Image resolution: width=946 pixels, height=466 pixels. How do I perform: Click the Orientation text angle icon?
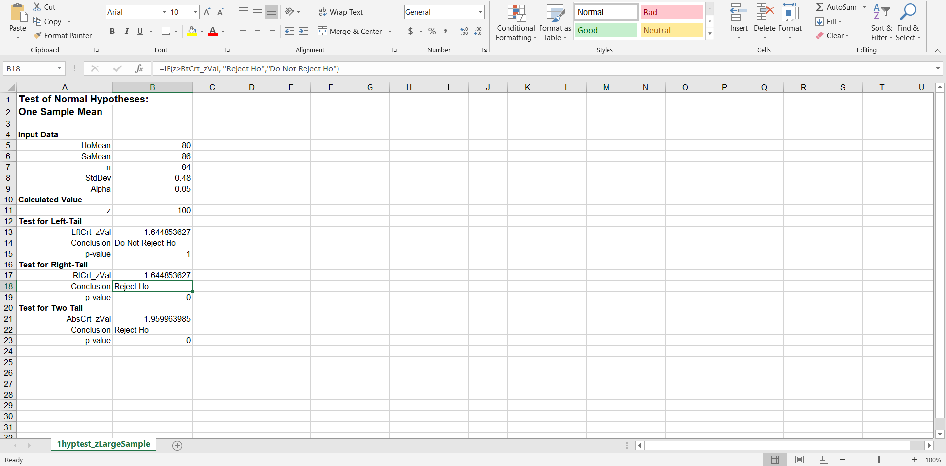point(290,12)
